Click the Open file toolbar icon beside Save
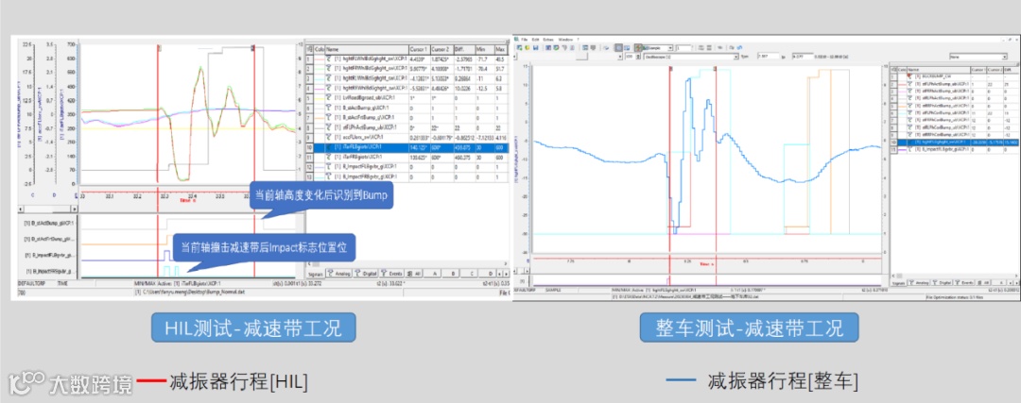This screenshot has height=403, width=1021. 527,48
